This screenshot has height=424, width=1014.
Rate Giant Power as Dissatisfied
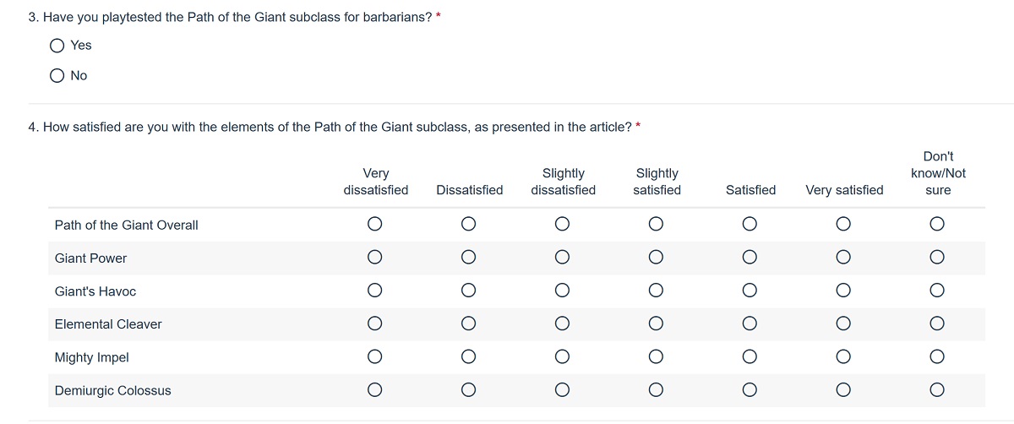(x=469, y=257)
